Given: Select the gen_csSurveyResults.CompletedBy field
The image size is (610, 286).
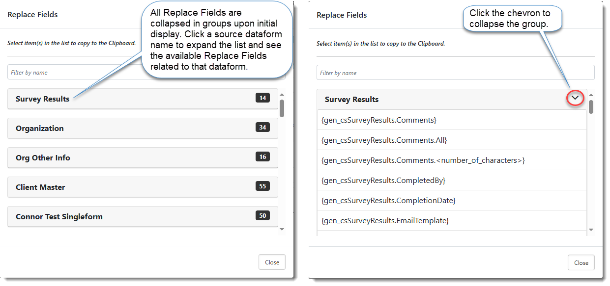Looking at the screenshot, I should click(x=383, y=181).
